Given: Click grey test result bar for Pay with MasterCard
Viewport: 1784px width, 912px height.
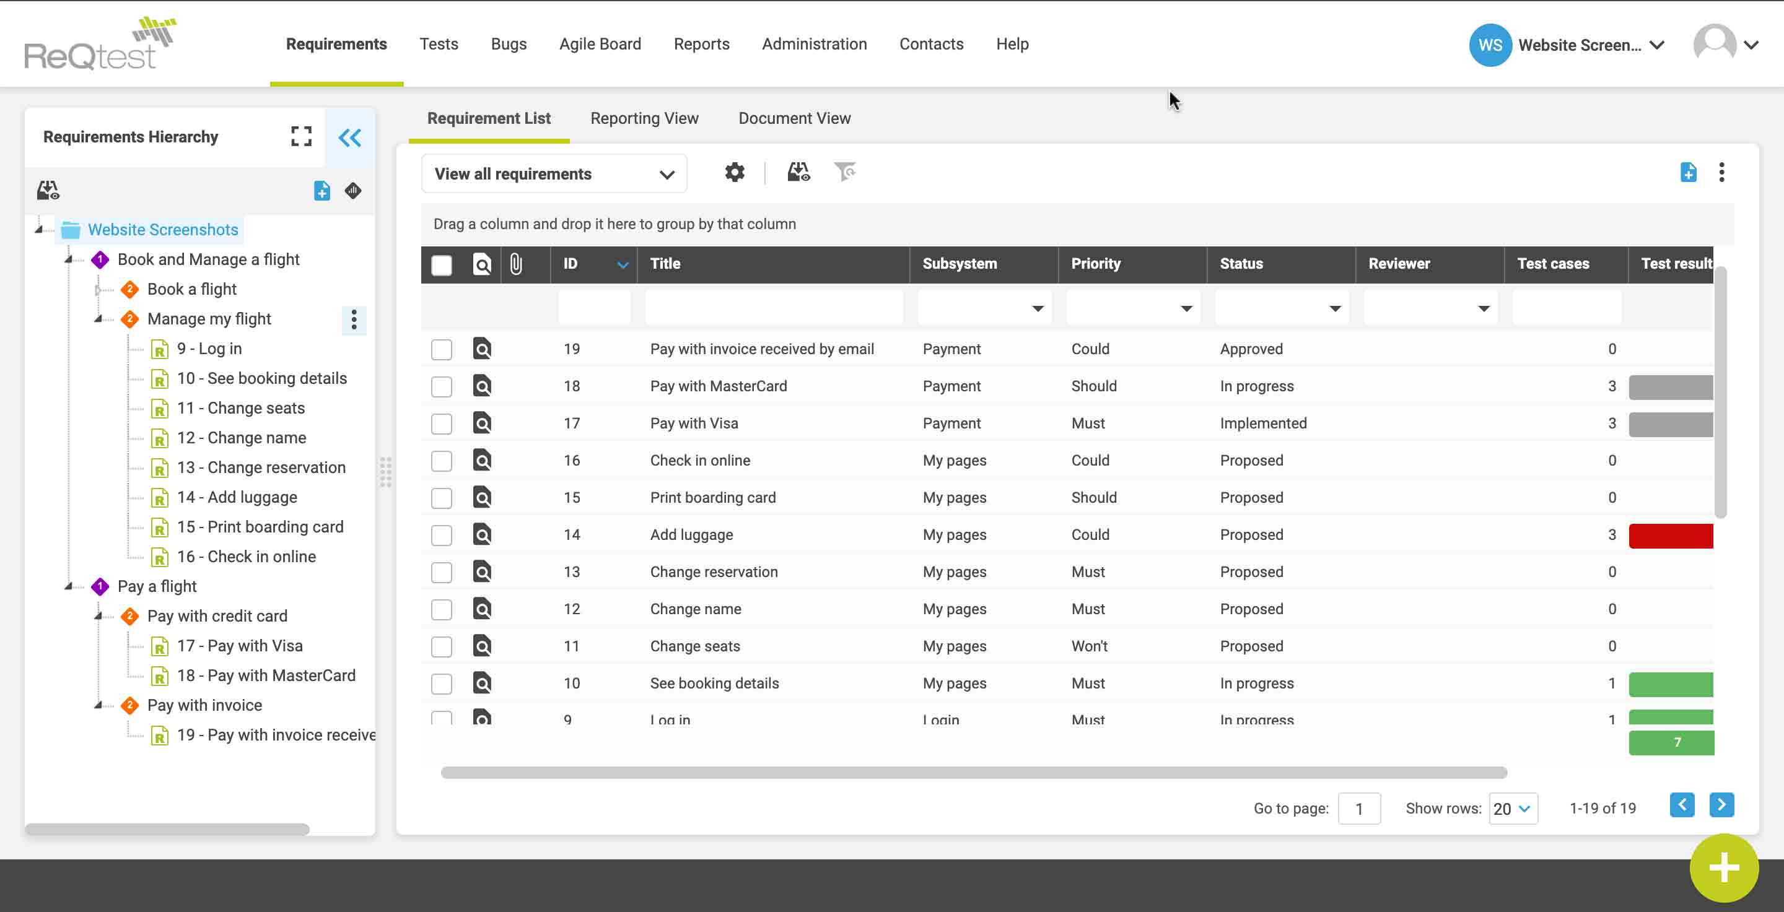Looking at the screenshot, I should [1671, 388].
